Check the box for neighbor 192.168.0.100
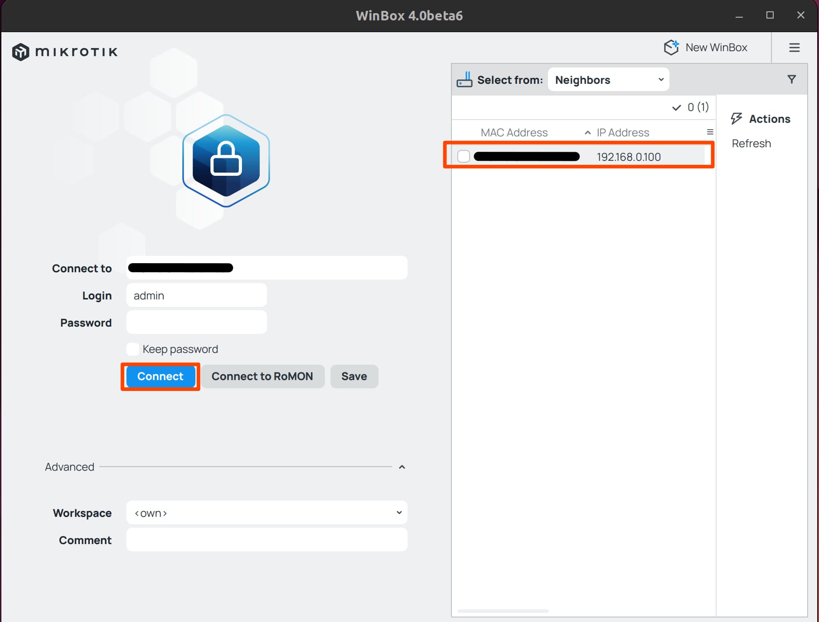Viewport: 819px width, 622px height. pos(463,157)
